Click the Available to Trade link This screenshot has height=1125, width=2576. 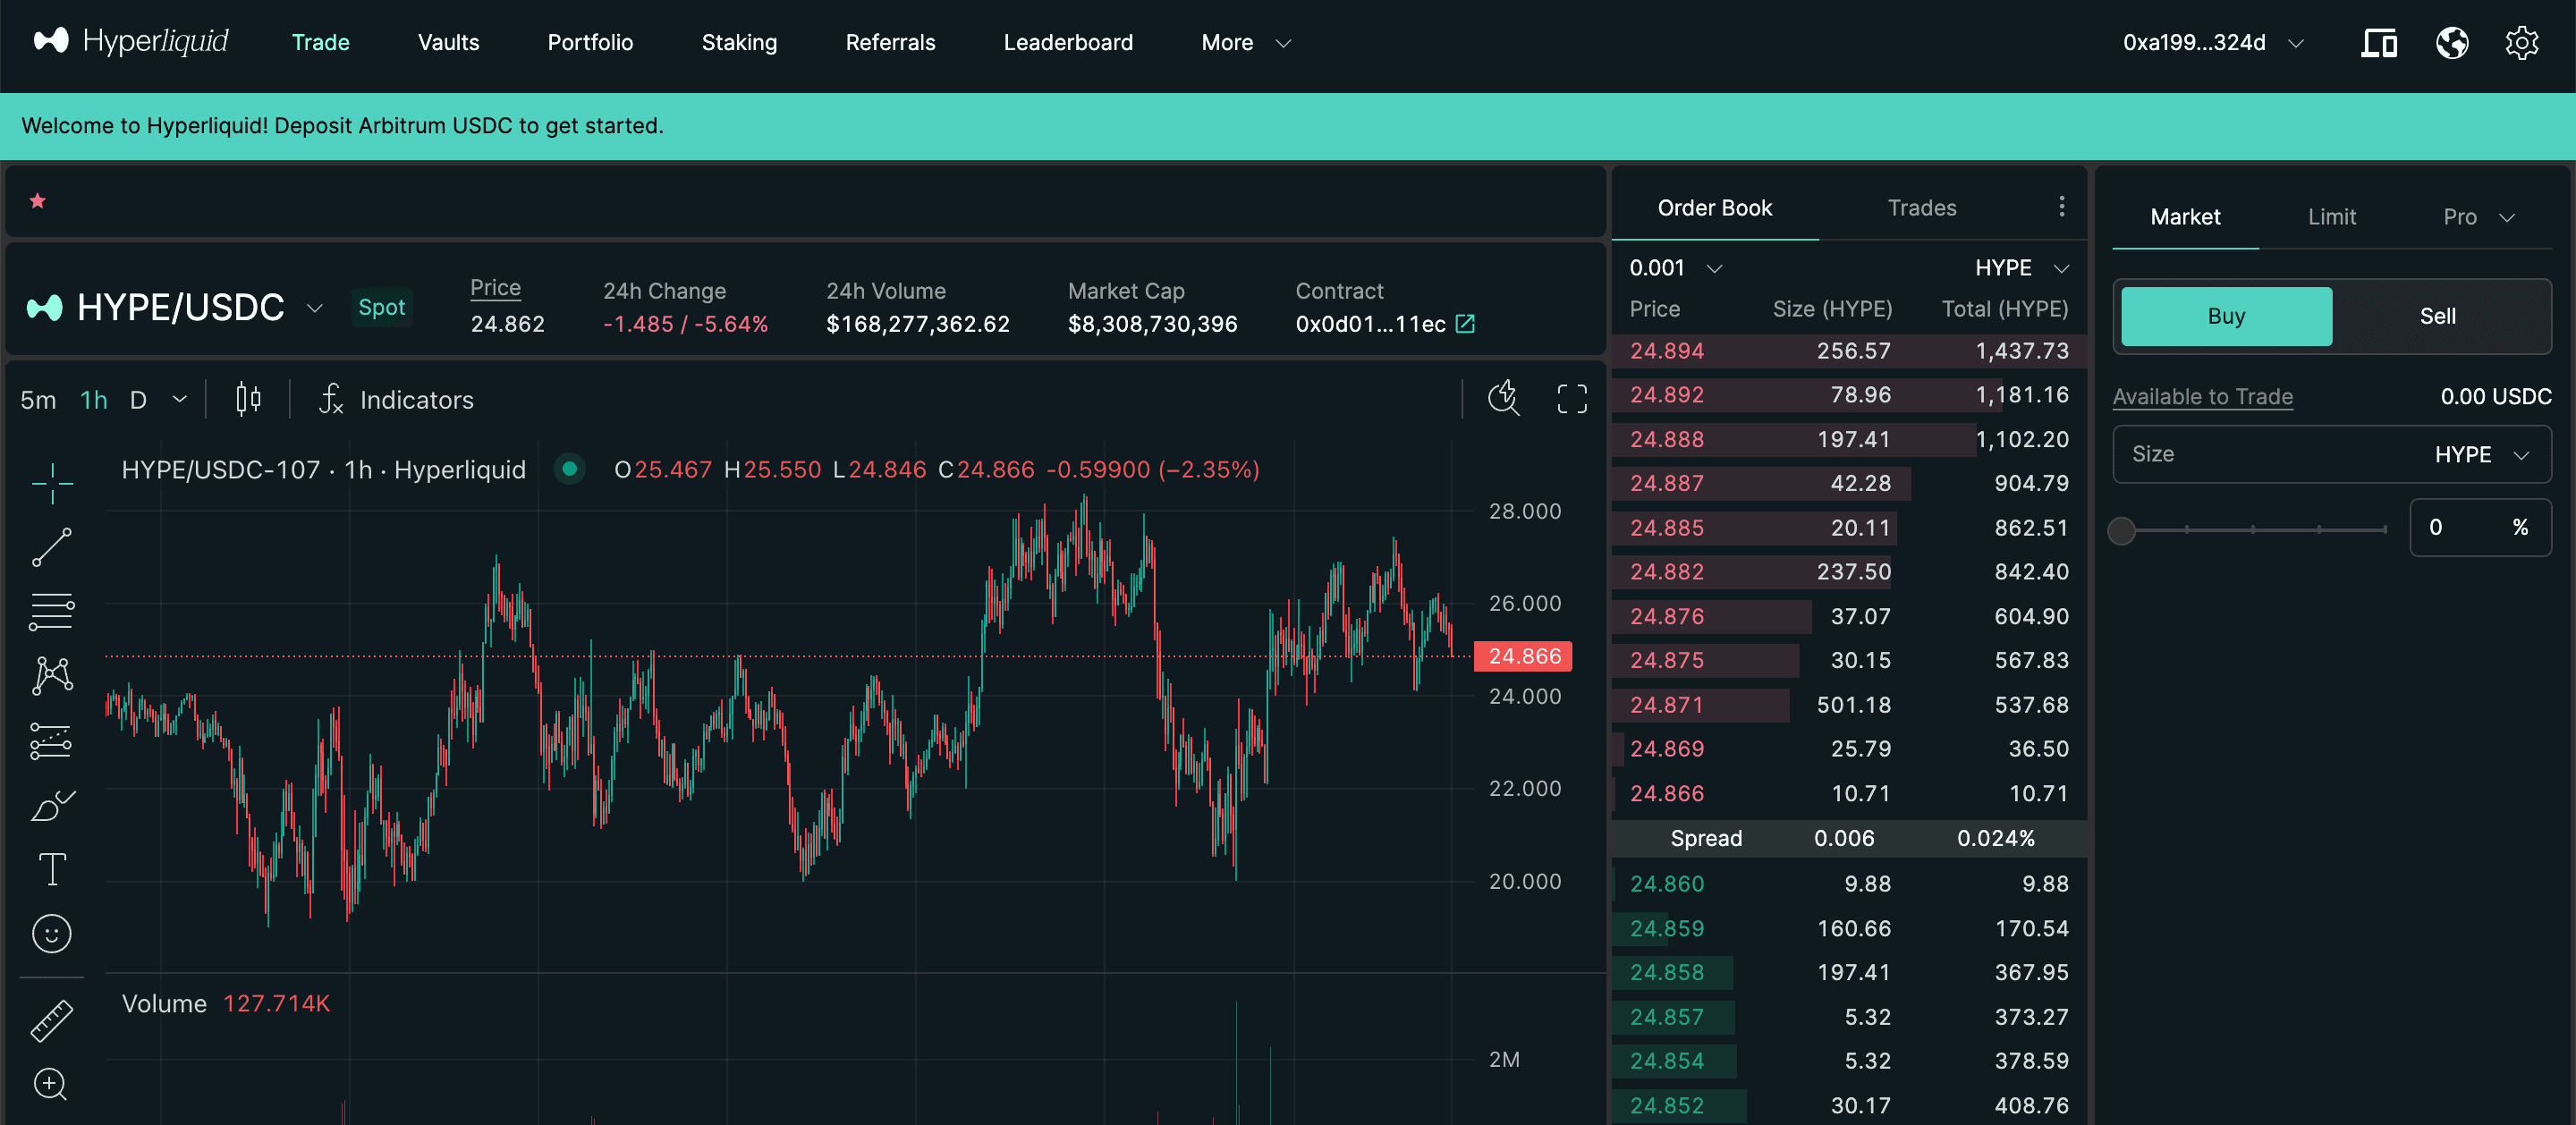[x=2202, y=396]
